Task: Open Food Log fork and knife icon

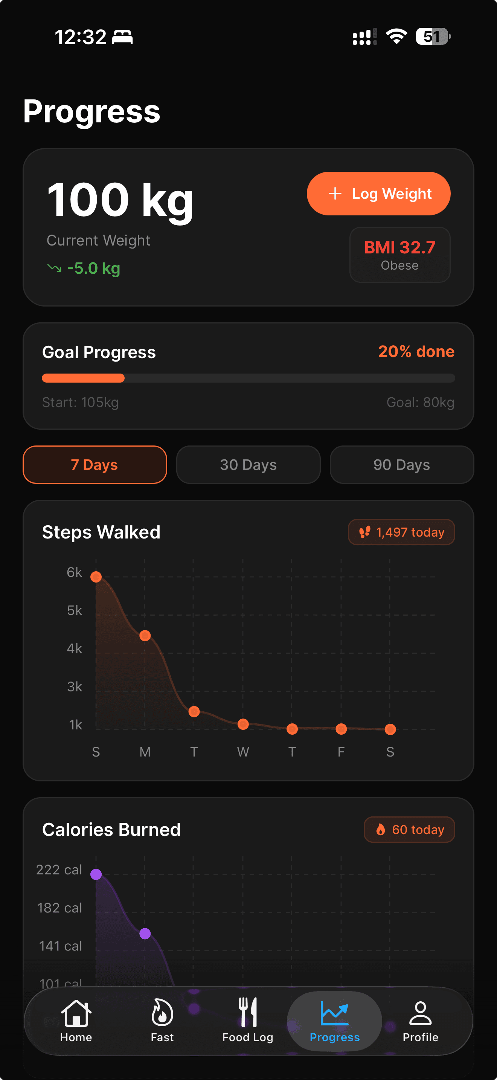Action: (248, 1012)
